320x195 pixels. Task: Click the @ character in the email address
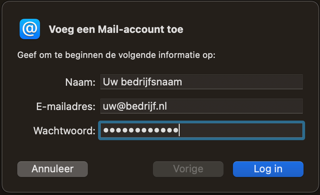coord(121,107)
